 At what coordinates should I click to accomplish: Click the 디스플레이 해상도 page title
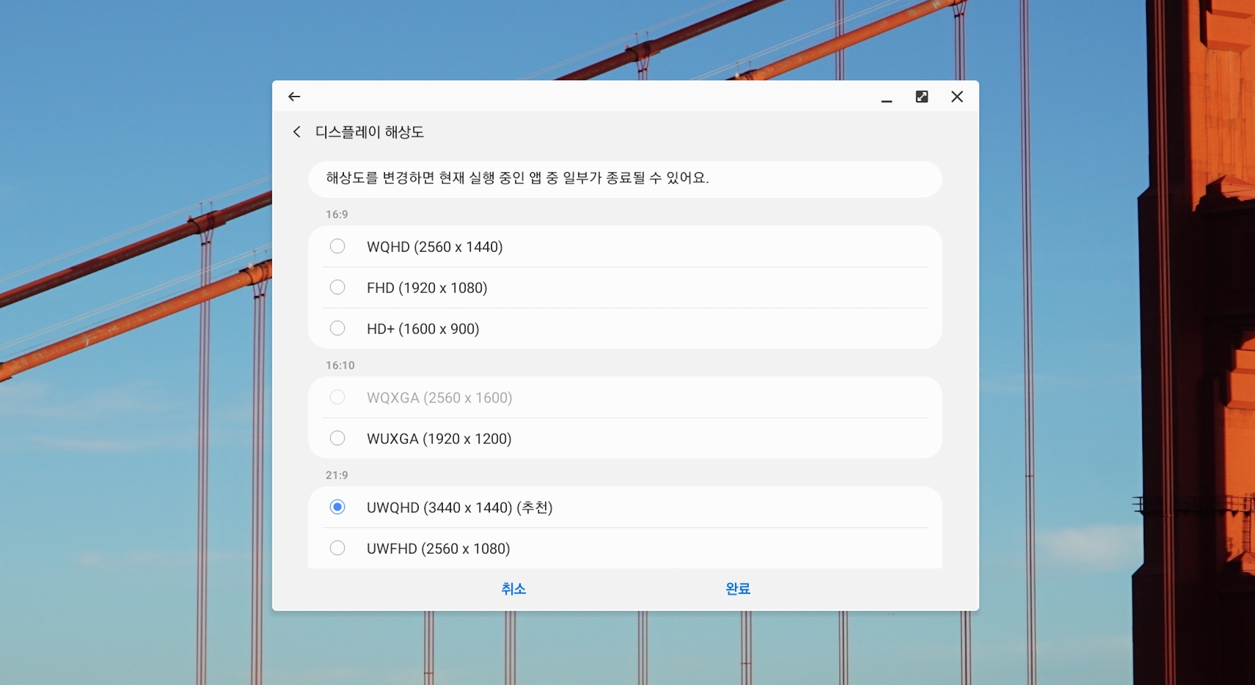click(x=369, y=132)
